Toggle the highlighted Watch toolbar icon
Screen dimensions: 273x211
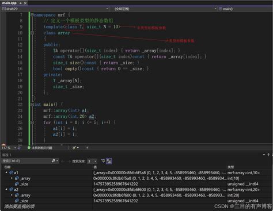point(109,161)
